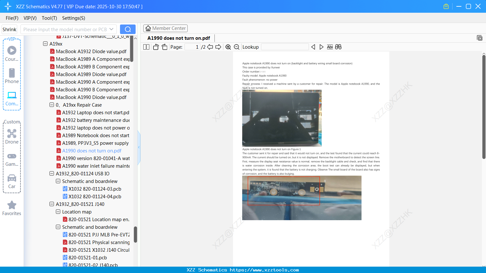Click the PDF viewer vertical scrollbar

tap(484, 107)
